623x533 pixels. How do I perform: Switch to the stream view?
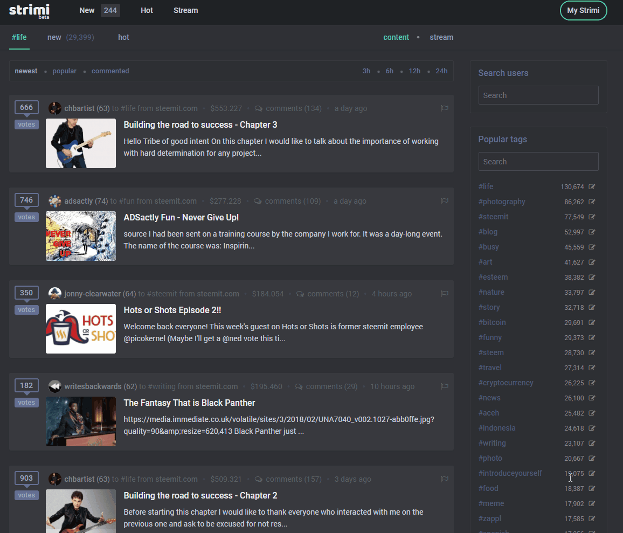(x=441, y=37)
